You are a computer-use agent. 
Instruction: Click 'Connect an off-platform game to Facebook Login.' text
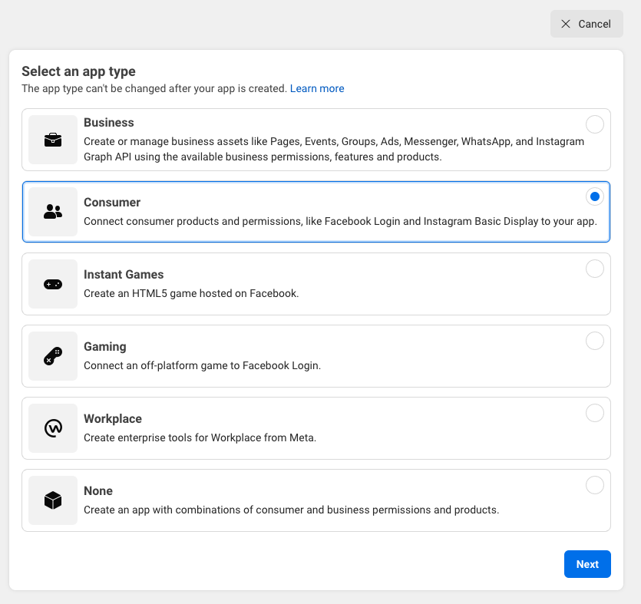point(203,365)
